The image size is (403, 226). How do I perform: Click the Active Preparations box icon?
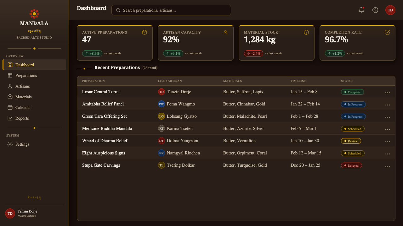[x=145, y=32]
